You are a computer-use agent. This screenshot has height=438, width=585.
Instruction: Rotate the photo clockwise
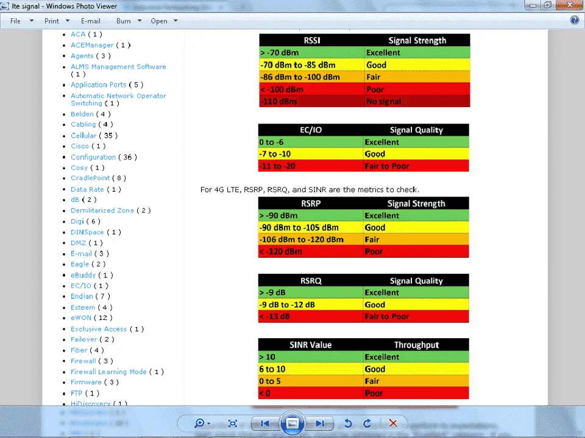[x=367, y=423]
